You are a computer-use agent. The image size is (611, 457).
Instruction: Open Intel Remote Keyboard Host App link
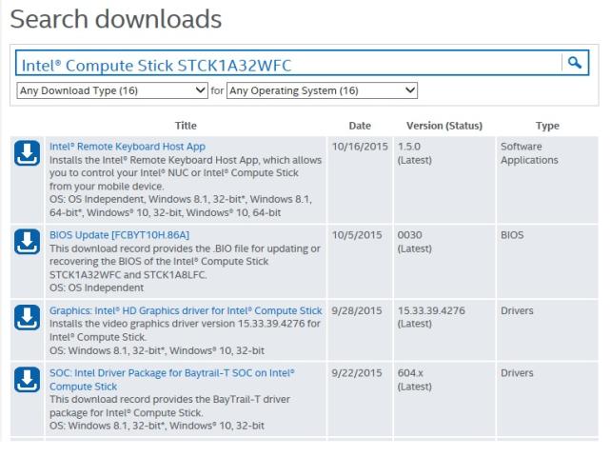pyautogui.click(x=128, y=147)
